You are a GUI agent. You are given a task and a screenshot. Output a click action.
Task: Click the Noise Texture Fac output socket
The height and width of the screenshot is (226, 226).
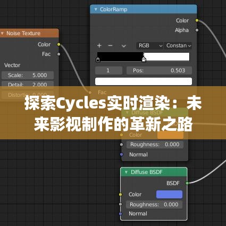(x=58, y=54)
